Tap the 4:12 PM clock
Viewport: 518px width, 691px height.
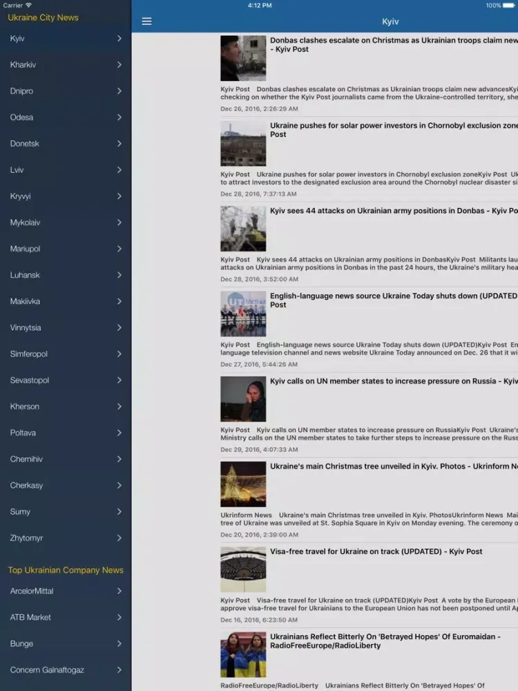(x=260, y=6)
